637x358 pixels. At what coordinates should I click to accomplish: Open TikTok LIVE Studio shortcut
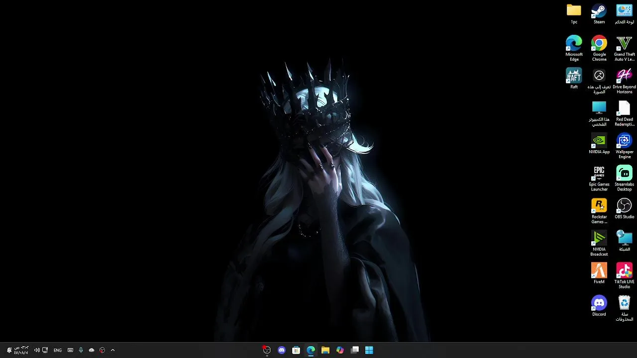[624, 275]
